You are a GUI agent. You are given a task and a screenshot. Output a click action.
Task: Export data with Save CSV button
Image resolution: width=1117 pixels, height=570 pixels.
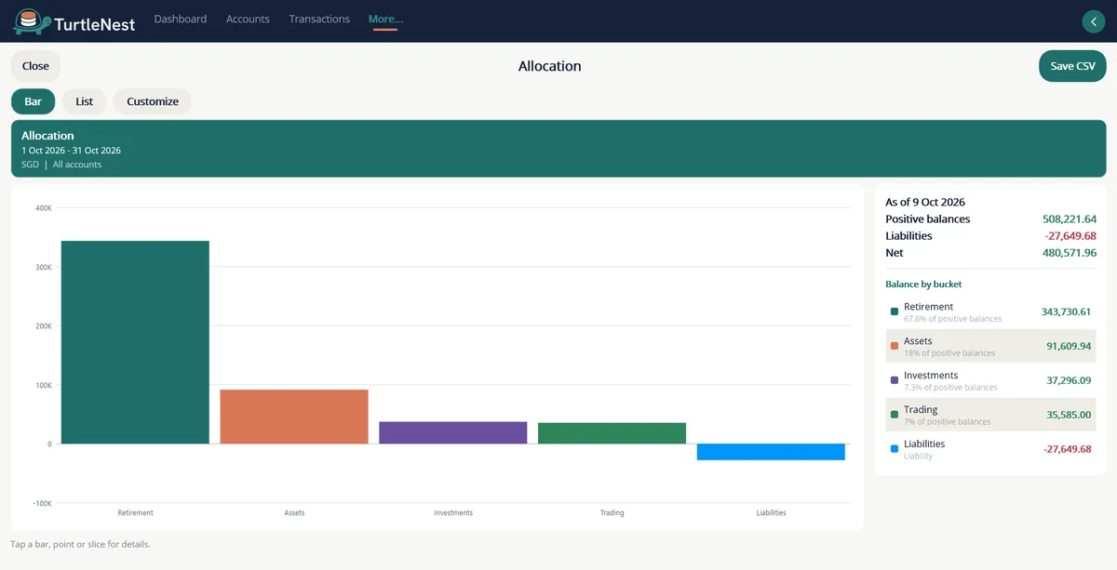1072,66
